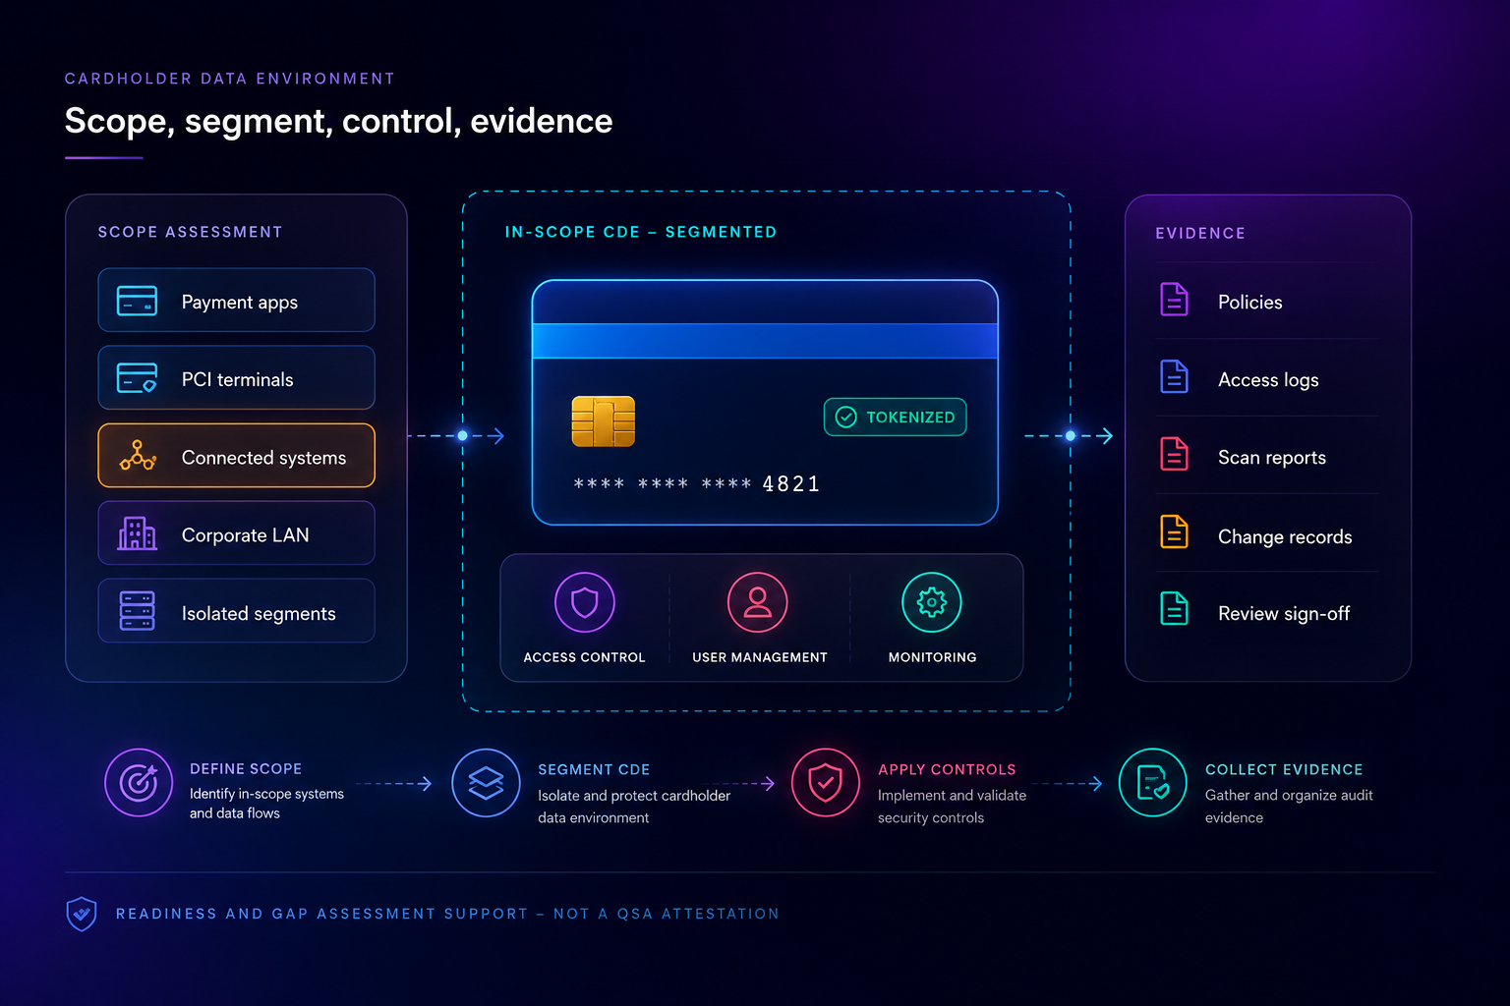Image resolution: width=1510 pixels, height=1006 pixels.
Task: Click the Apply Controls shield-check icon
Action: 826,783
